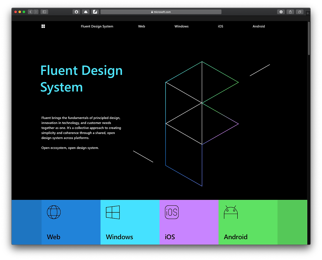This screenshot has height=260, width=322.
Task: Go forward with Safari's forward arrow
Action: coord(36,12)
